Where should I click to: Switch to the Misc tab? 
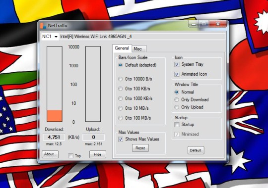tap(138, 49)
